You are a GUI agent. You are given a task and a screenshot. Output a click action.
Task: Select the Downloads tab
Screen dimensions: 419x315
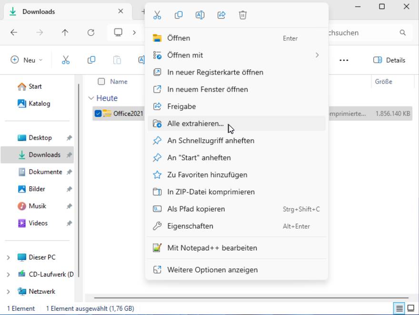click(x=68, y=11)
